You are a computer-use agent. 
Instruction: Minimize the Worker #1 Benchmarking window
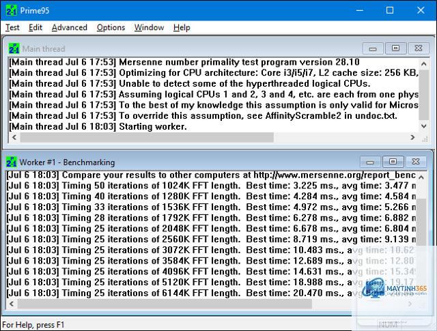pyautogui.click(x=370, y=162)
